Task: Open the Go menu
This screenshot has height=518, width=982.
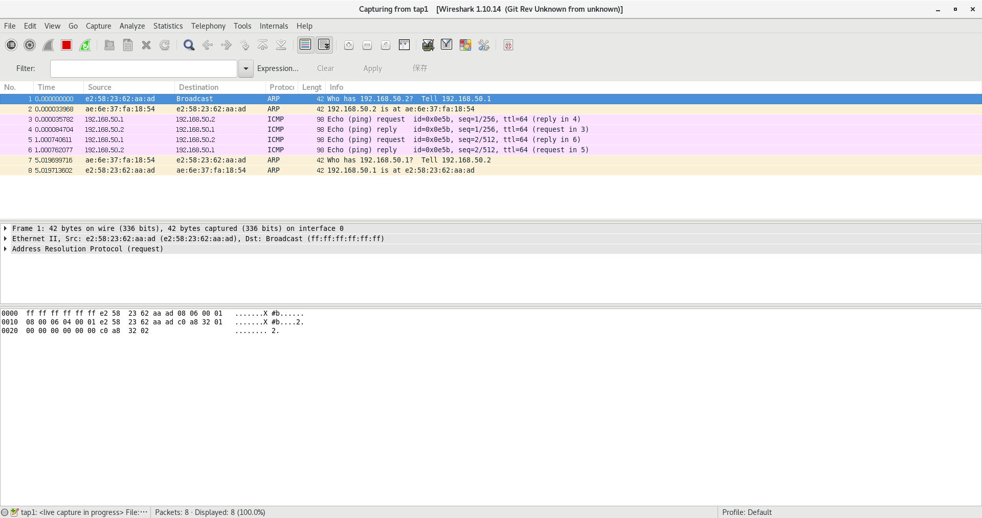Action: 73,26
